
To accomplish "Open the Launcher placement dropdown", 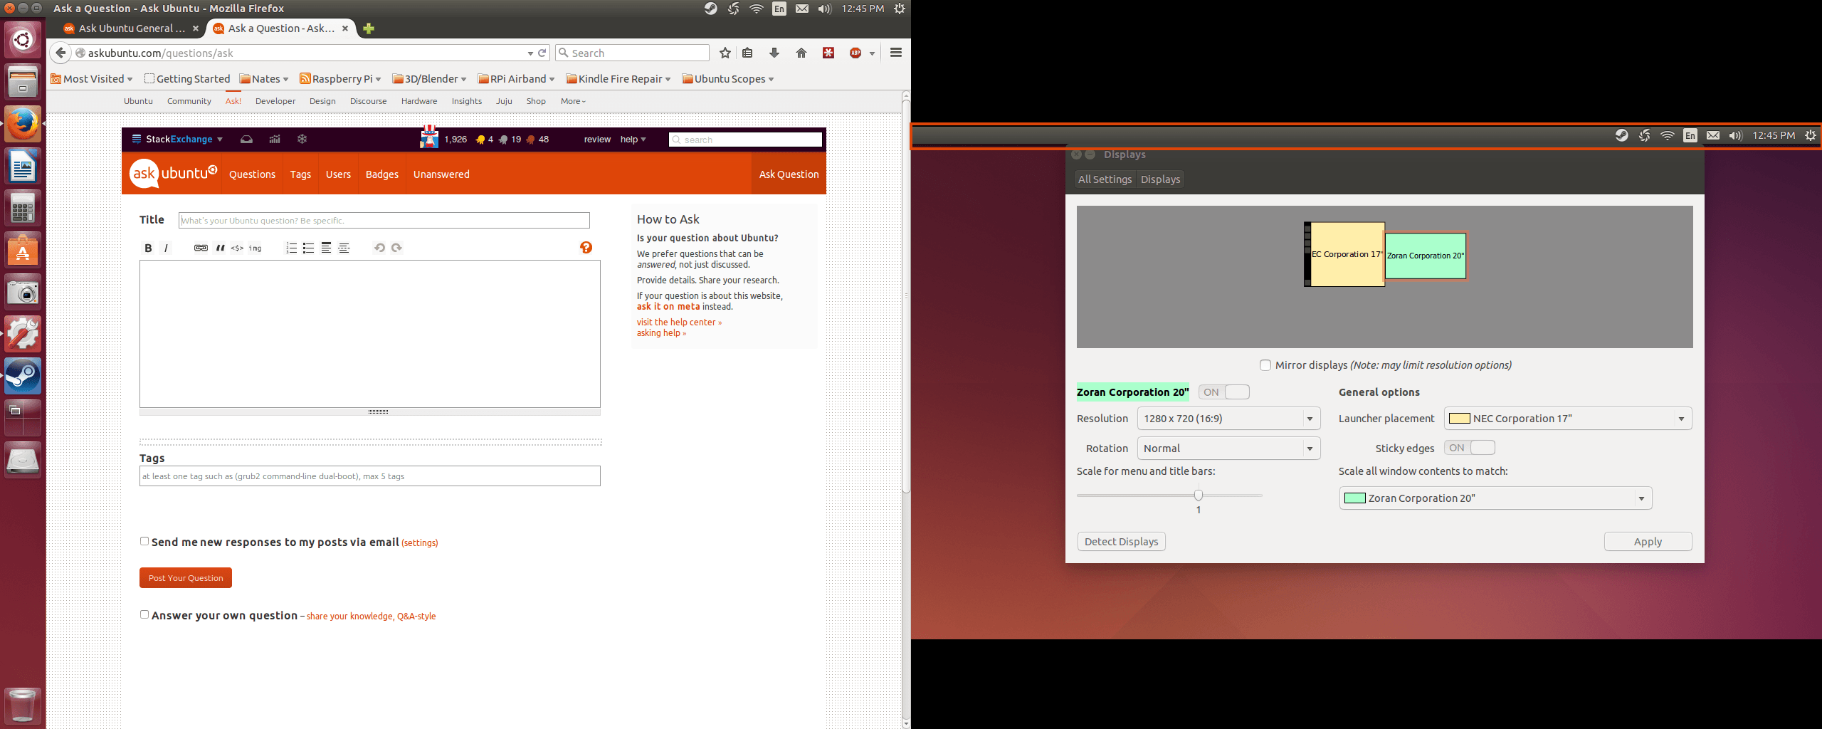I will 1568,419.
